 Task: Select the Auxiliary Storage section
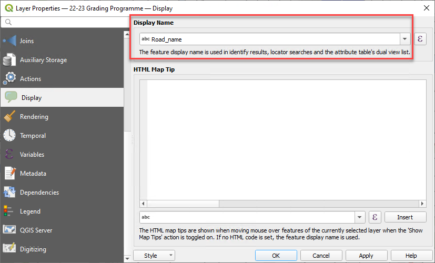(43, 60)
